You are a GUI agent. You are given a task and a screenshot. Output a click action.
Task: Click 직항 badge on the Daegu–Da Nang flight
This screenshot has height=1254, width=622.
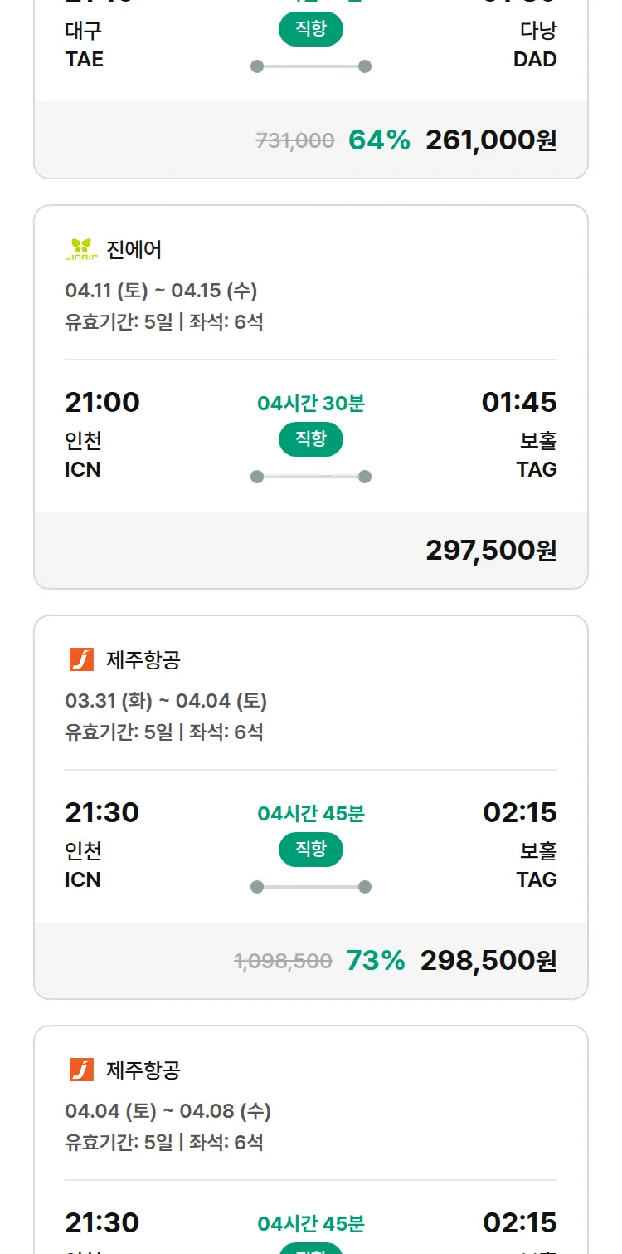pos(311,30)
